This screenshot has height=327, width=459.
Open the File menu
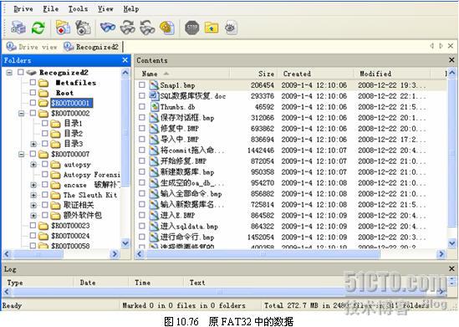coord(51,9)
